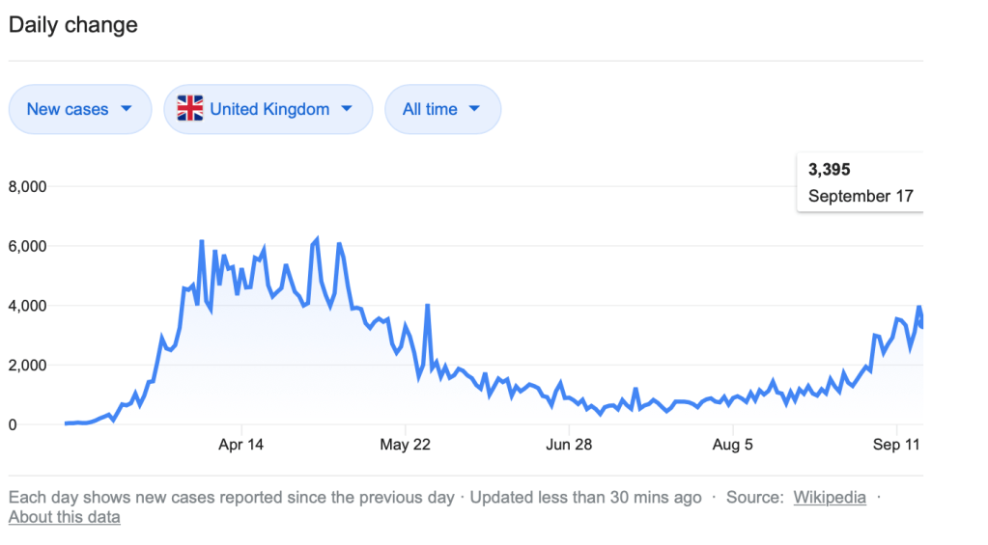Click the Apr 14 date axis label
The width and height of the screenshot is (988, 545).
point(241,445)
